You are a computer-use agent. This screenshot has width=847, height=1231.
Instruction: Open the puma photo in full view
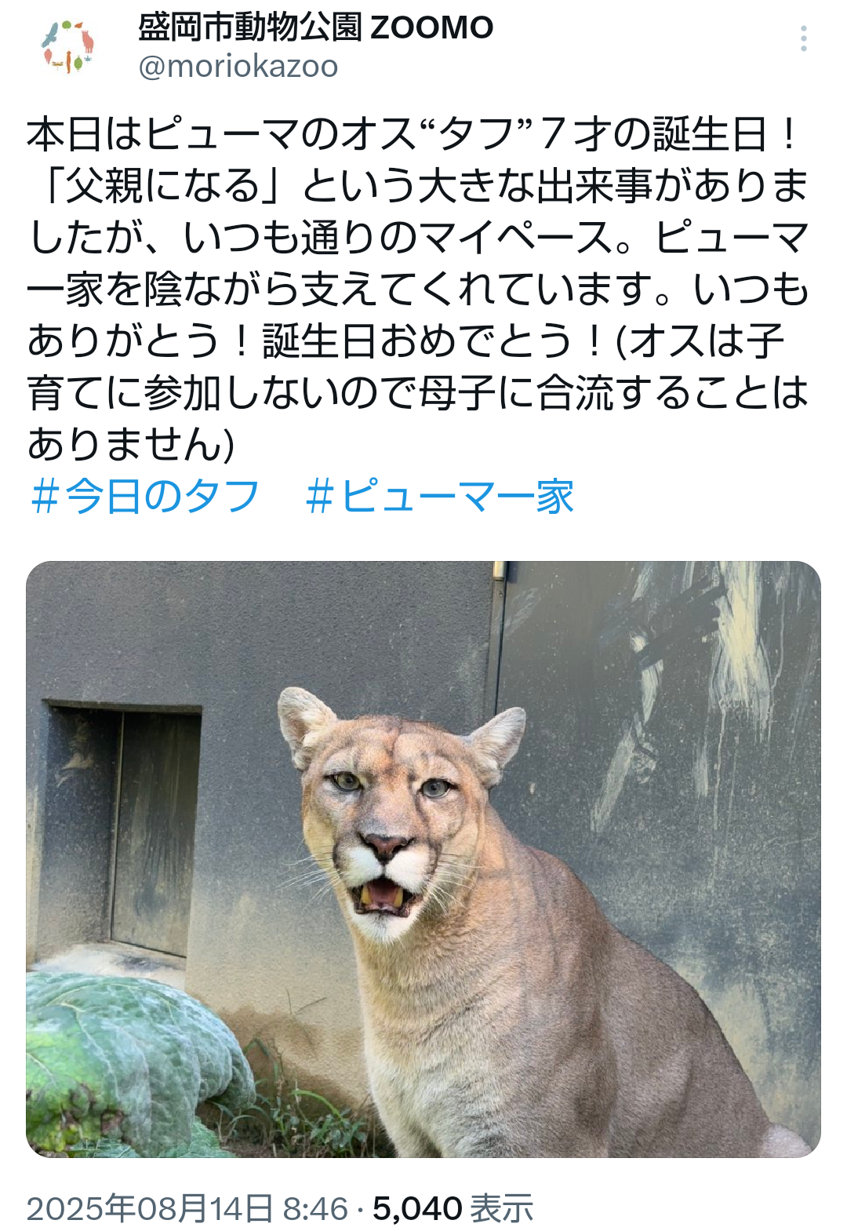423,859
